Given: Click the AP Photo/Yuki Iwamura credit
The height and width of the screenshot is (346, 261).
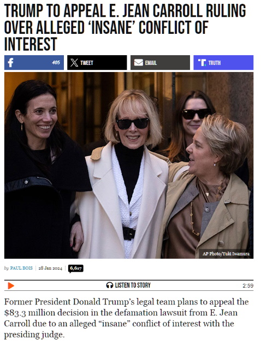Looking at the screenshot, I should (226, 254).
